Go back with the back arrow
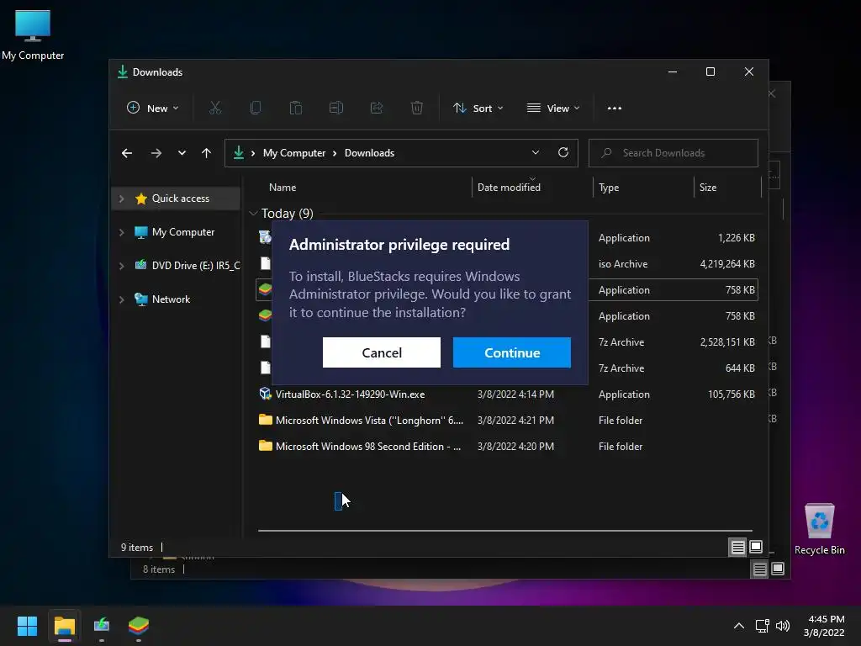This screenshot has height=646, width=861. pos(127,153)
